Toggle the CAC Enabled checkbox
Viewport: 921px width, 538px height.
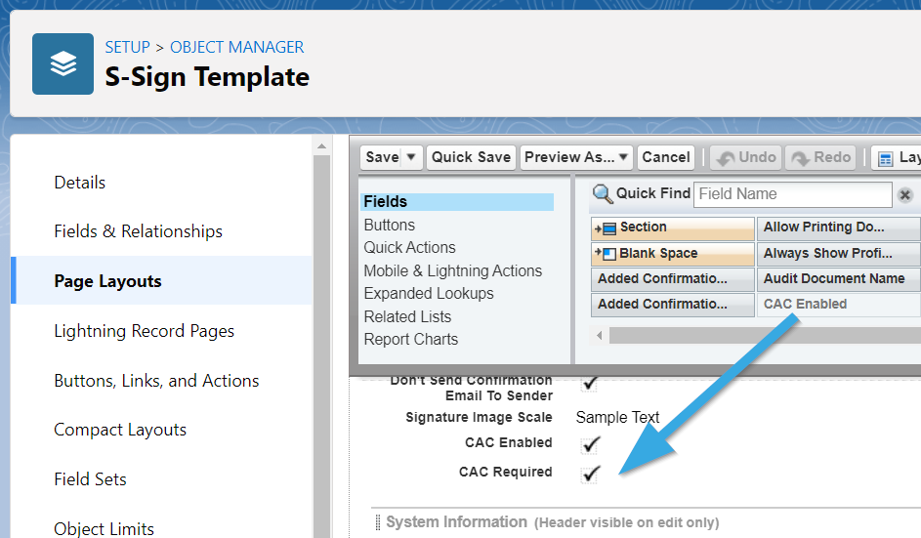(590, 444)
